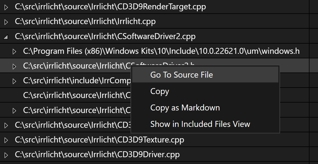The height and width of the screenshot is (164, 318).
Task: Click Copy in the context menu
Action: click(x=160, y=91)
